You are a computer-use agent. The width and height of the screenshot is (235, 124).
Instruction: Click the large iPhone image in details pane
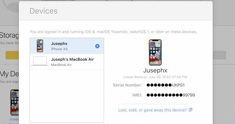pos(155,52)
